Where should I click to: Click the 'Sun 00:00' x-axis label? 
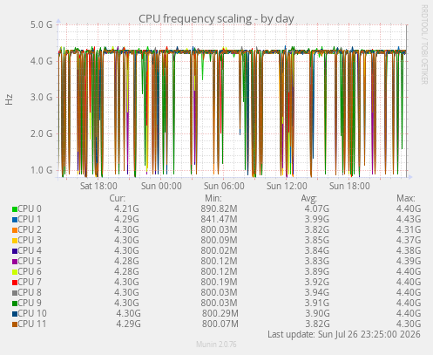(161, 186)
